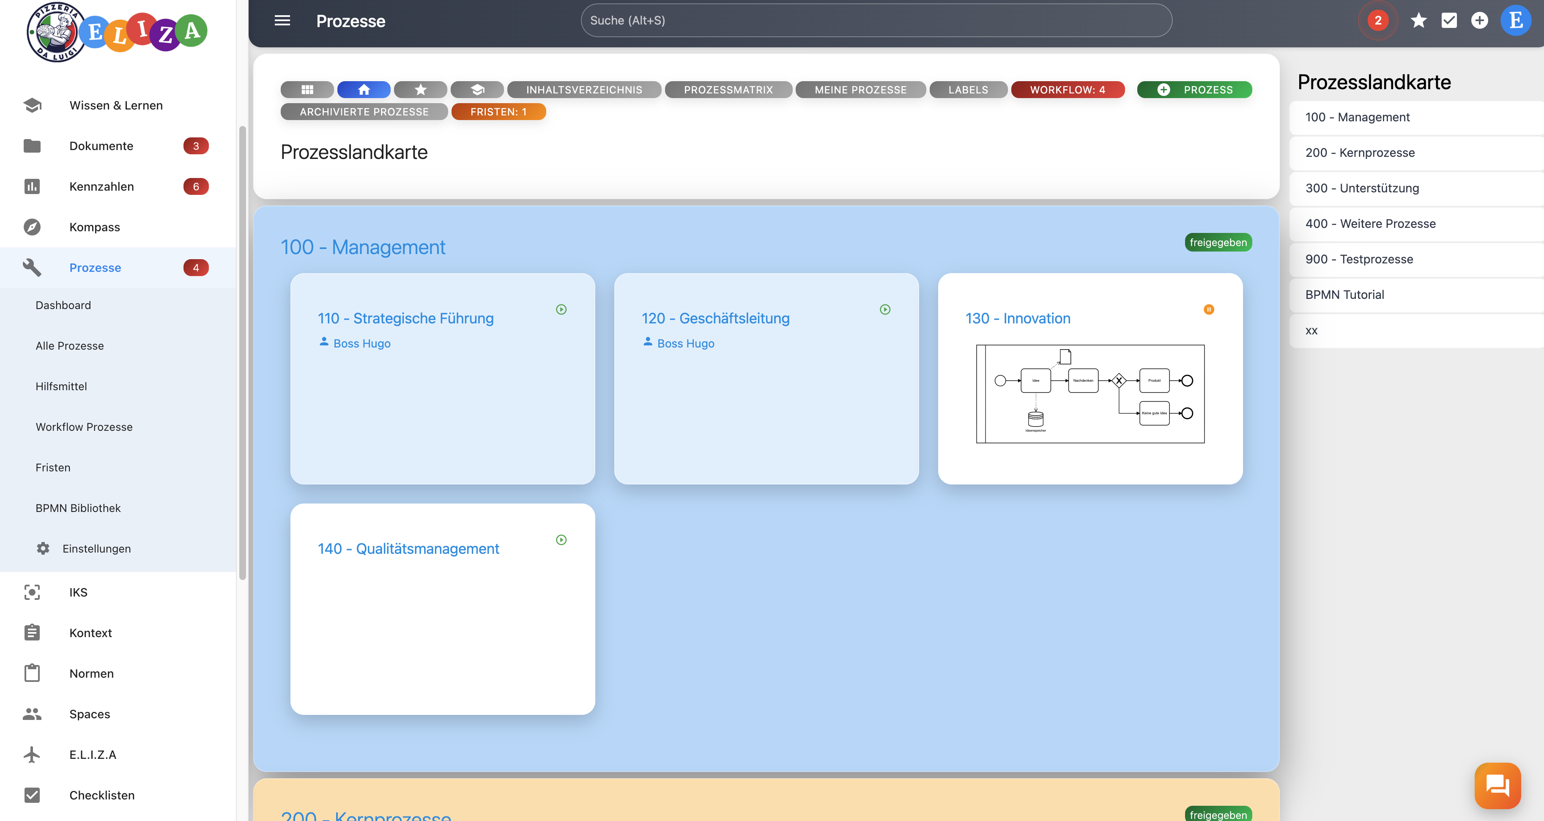1544x821 pixels.
Task: Open favorites star pill in toolbar
Action: [420, 90]
